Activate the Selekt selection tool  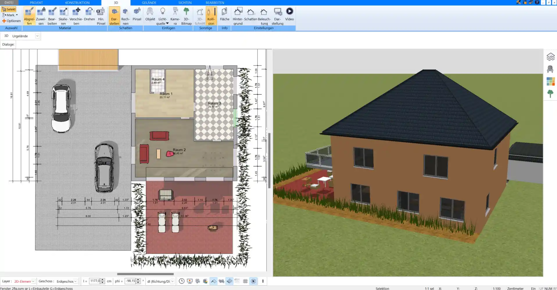point(9,9)
